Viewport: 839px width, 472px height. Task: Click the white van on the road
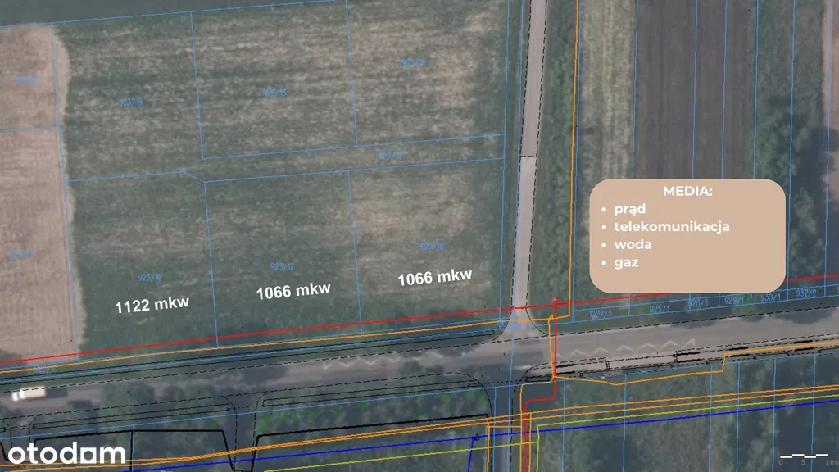[29, 394]
